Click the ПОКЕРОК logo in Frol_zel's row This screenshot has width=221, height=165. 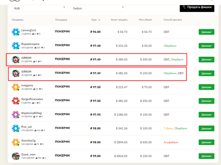pyautogui.click(x=63, y=128)
